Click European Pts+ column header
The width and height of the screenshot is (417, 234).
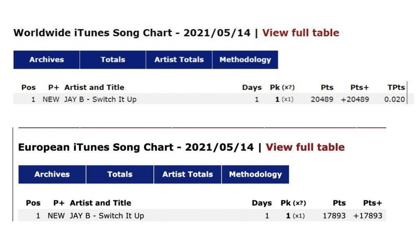(x=372, y=203)
